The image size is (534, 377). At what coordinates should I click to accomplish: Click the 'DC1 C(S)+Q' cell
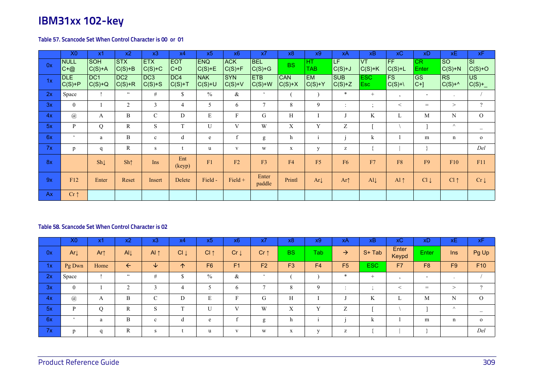click(101, 81)
